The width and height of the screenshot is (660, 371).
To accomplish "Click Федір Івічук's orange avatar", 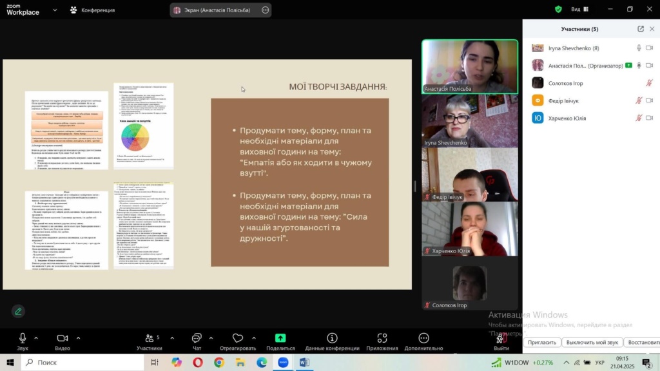I will coord(538,100).
